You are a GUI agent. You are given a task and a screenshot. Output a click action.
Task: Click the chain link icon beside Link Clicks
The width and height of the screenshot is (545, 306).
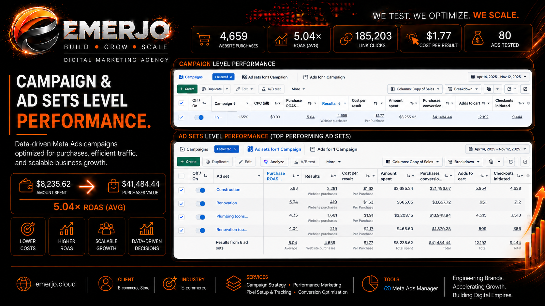pyautogui.click(x=346, y=39)
